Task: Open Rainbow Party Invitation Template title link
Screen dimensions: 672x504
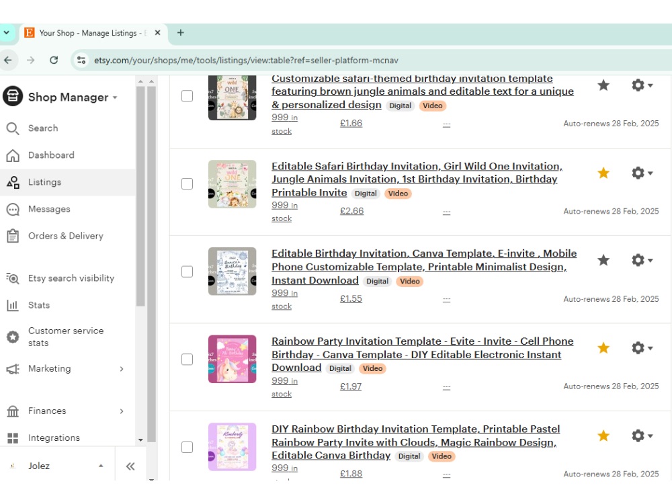Action: point(422,354)
